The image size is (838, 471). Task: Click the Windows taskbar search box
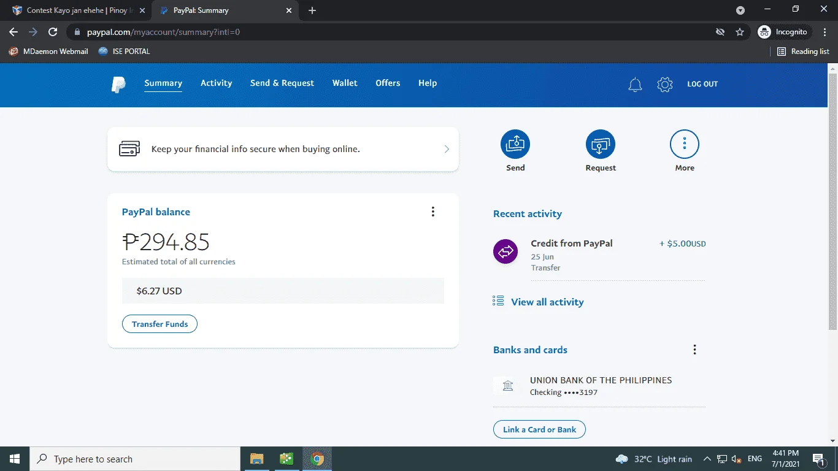tap(135, 459)
